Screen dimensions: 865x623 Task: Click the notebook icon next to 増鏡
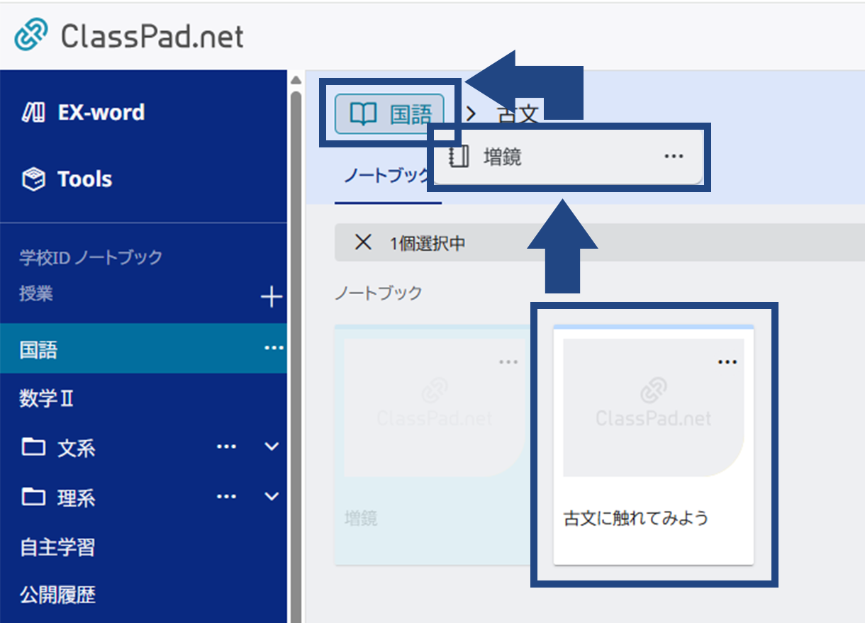click(459, 156)
